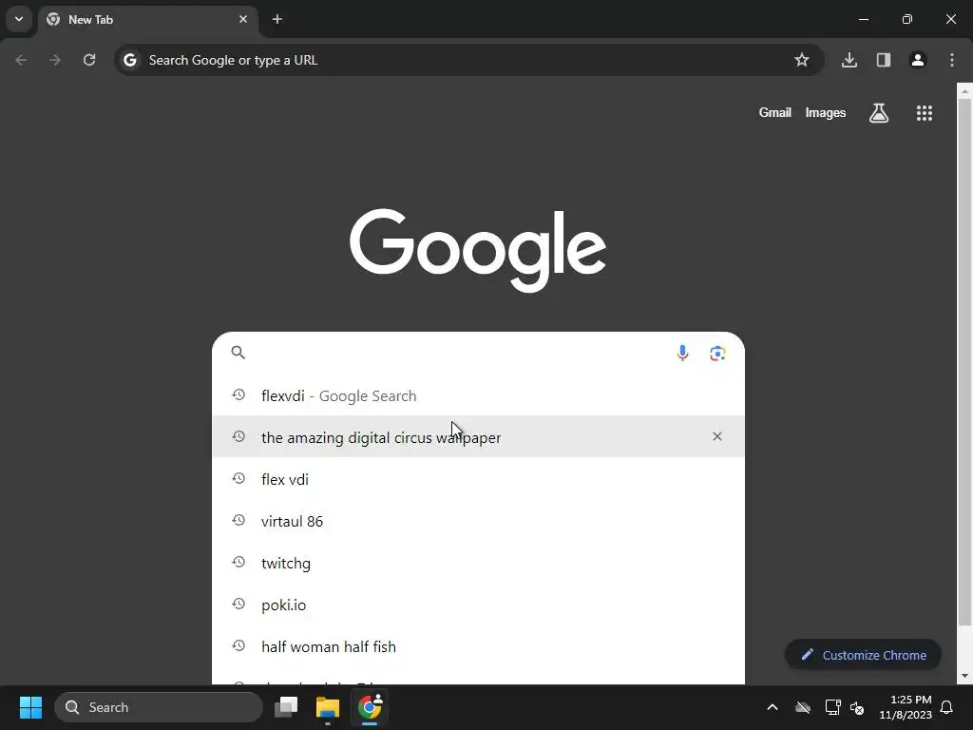Click the page vertical scrollbar
Screen dimensions: 973x730
pyautogui.click(x=964, y=363)
